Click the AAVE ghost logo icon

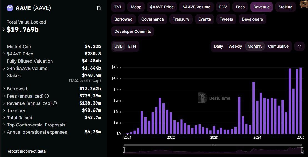point(10,8)
